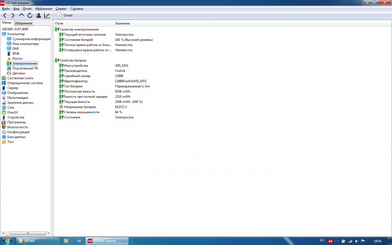This screenshot has height=245, width=392.
Task: Click the Значение column header
Action: point(164,23)
